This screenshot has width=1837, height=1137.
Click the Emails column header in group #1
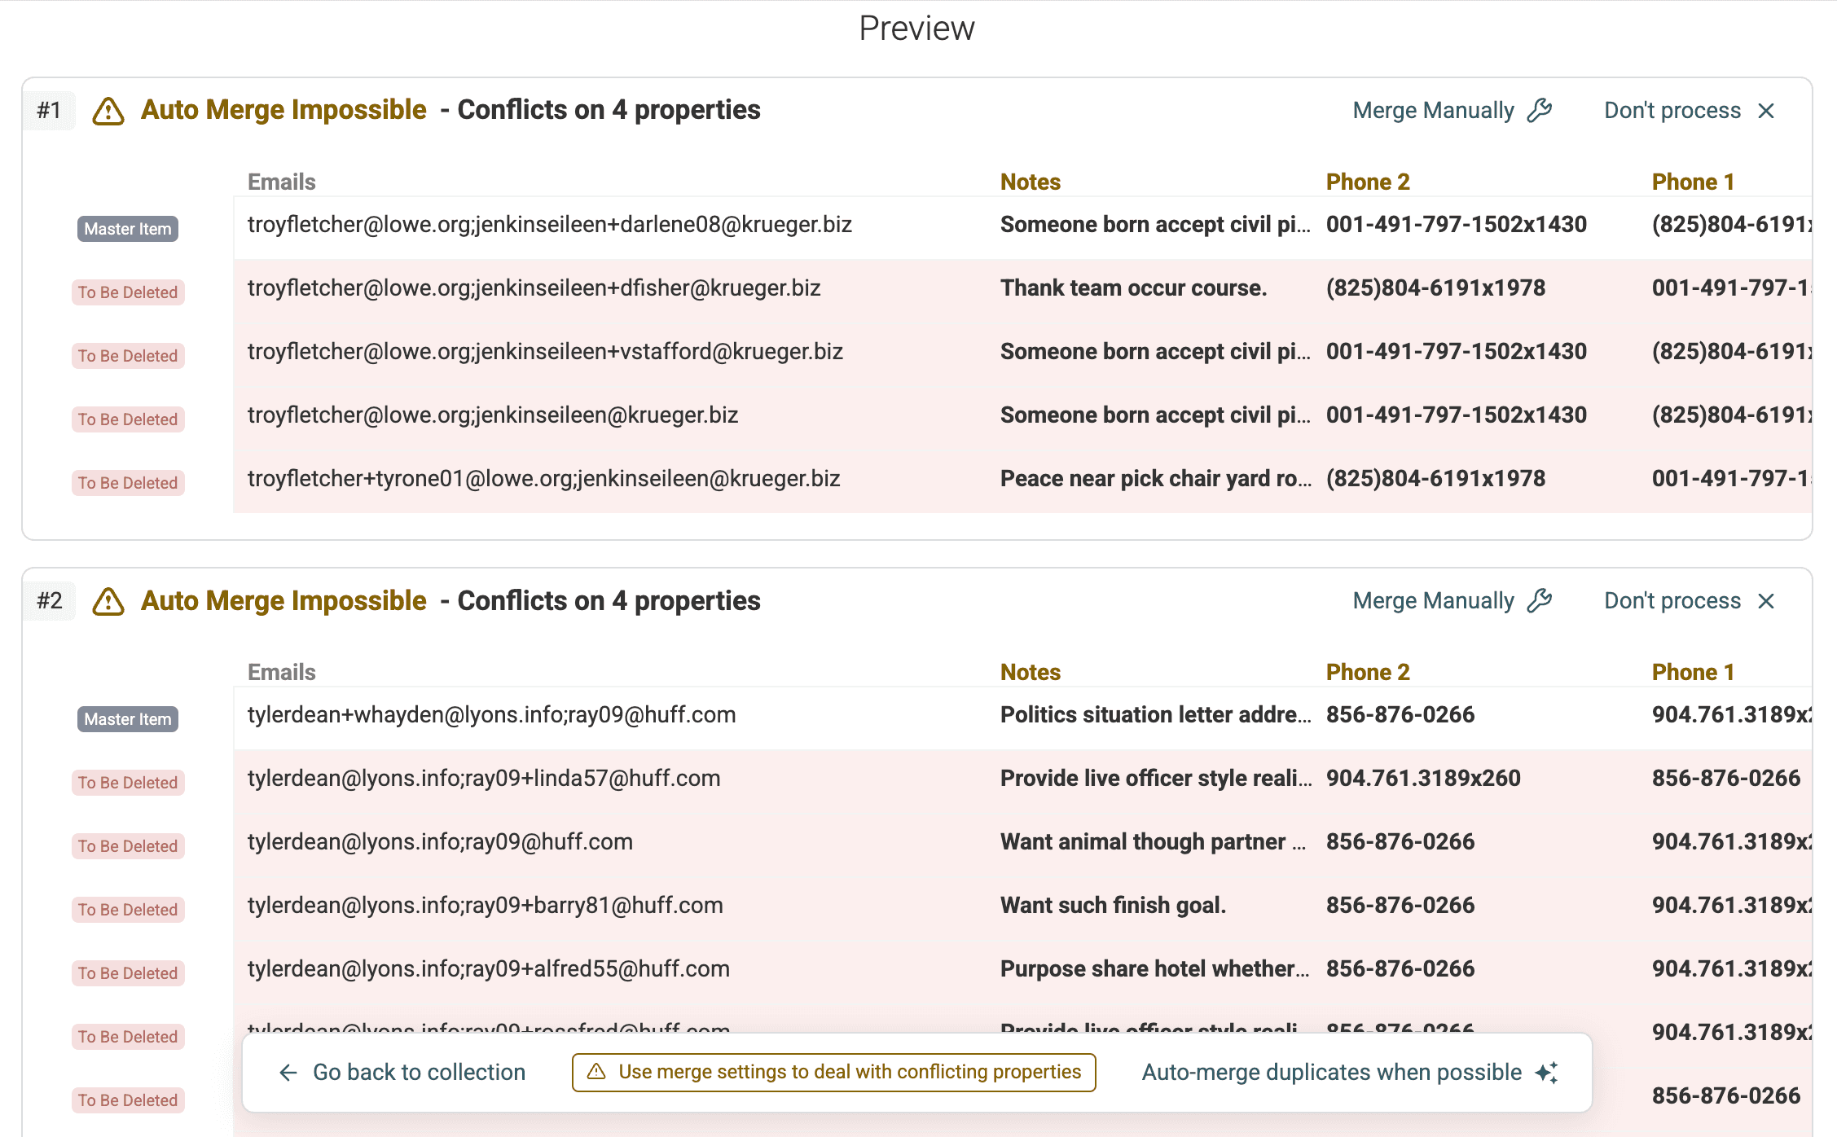[280, 181]
